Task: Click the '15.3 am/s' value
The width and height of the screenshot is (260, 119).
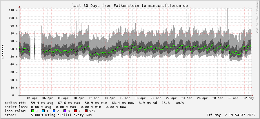Action: 173,103
